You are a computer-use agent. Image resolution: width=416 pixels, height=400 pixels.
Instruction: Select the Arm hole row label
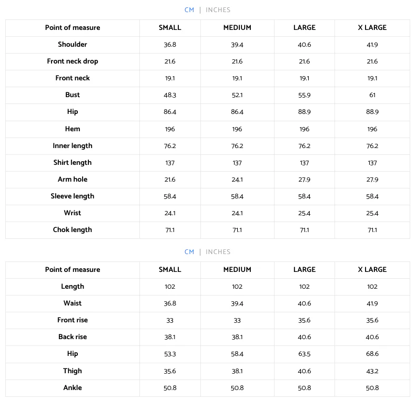coord(73,180)
